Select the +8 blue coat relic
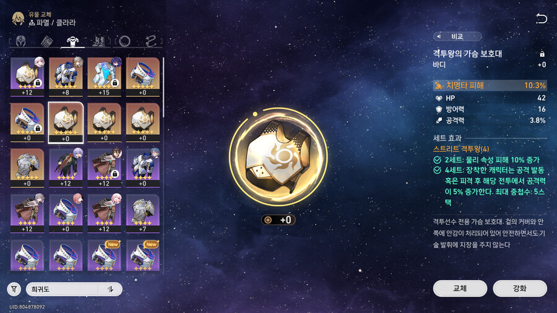Screen dimensions: 557x313 point(66,77)
